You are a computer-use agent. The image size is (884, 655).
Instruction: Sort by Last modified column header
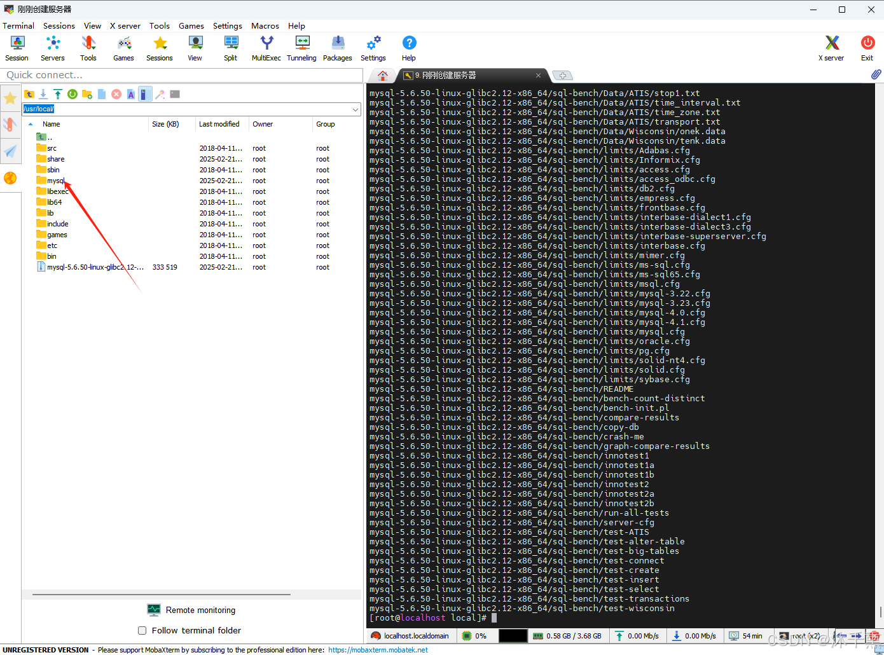pos(219,124)
